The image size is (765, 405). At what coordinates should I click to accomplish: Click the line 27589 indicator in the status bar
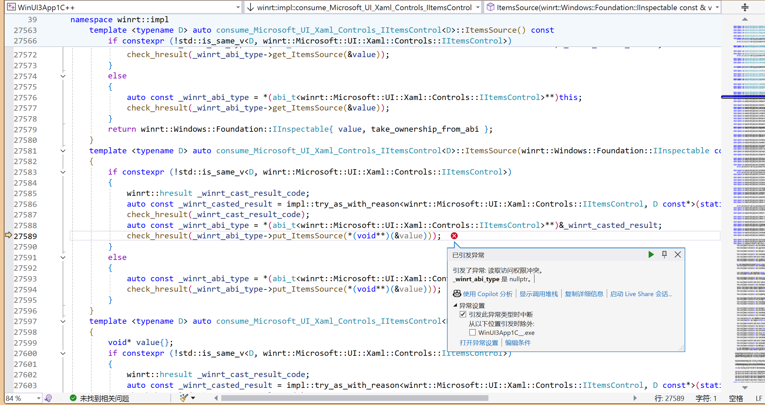(x=669, y=398)
